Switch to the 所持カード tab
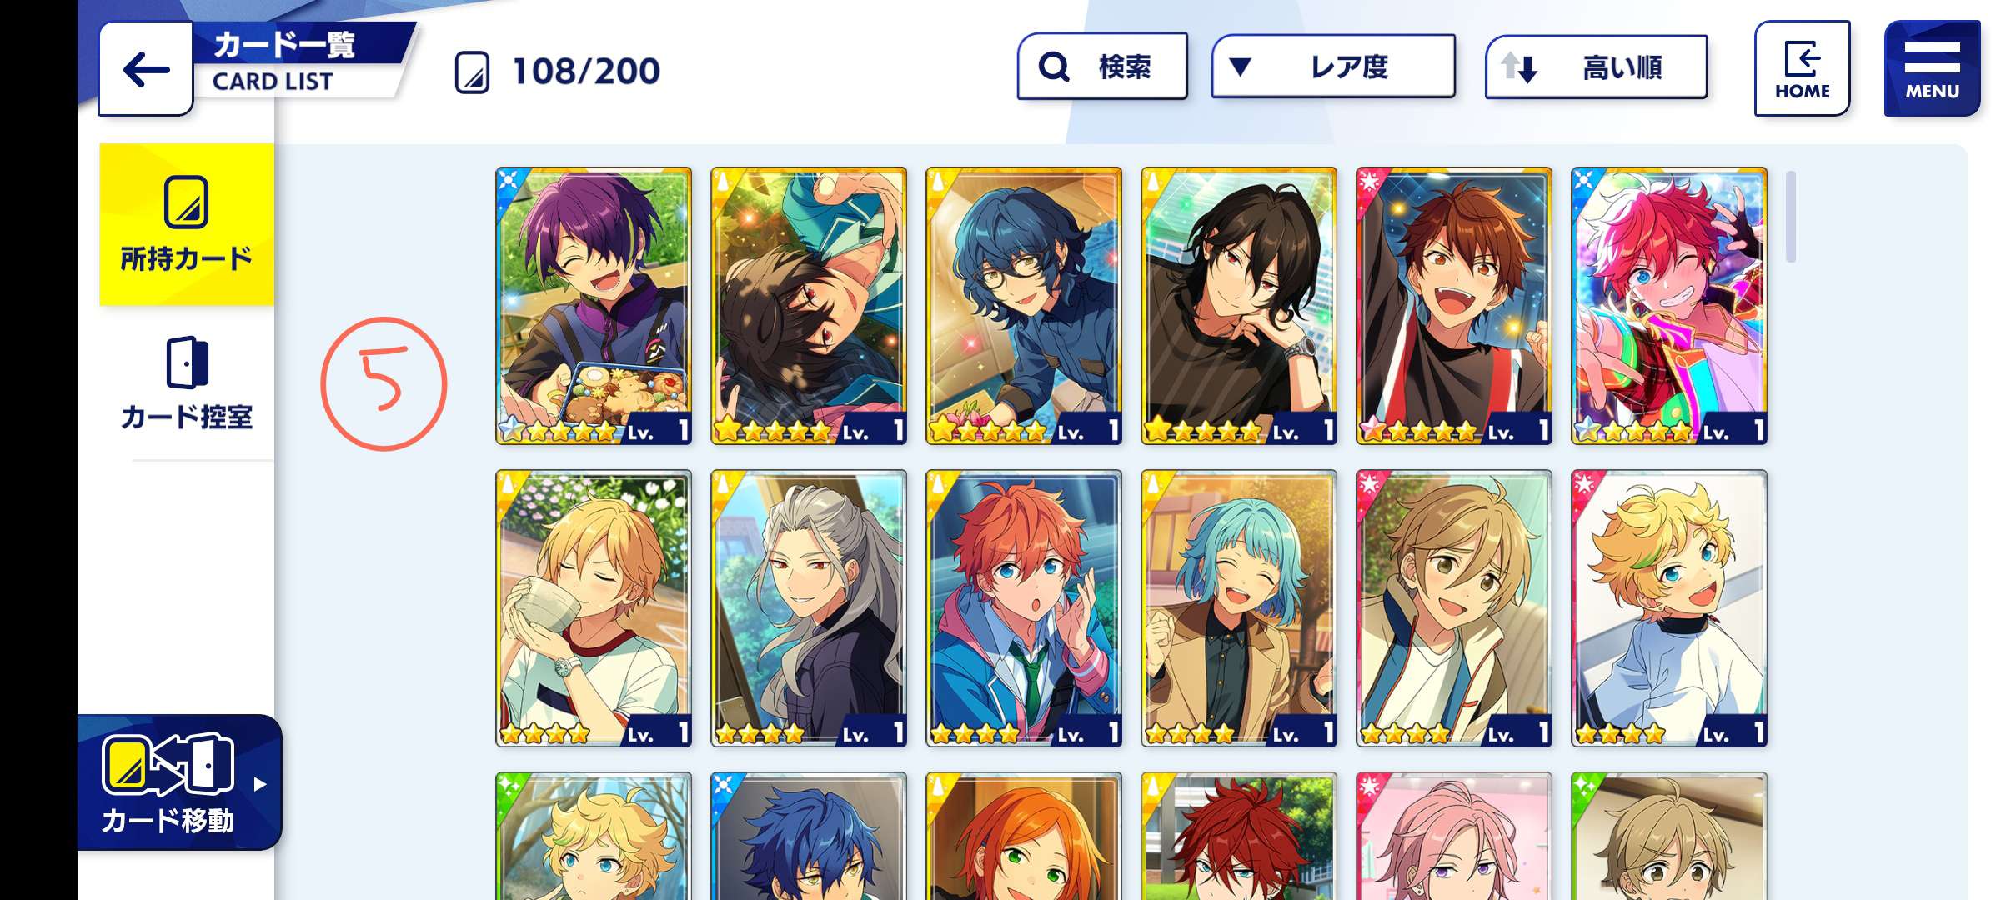Screen dimensions: 2001x900 (187, 224)
